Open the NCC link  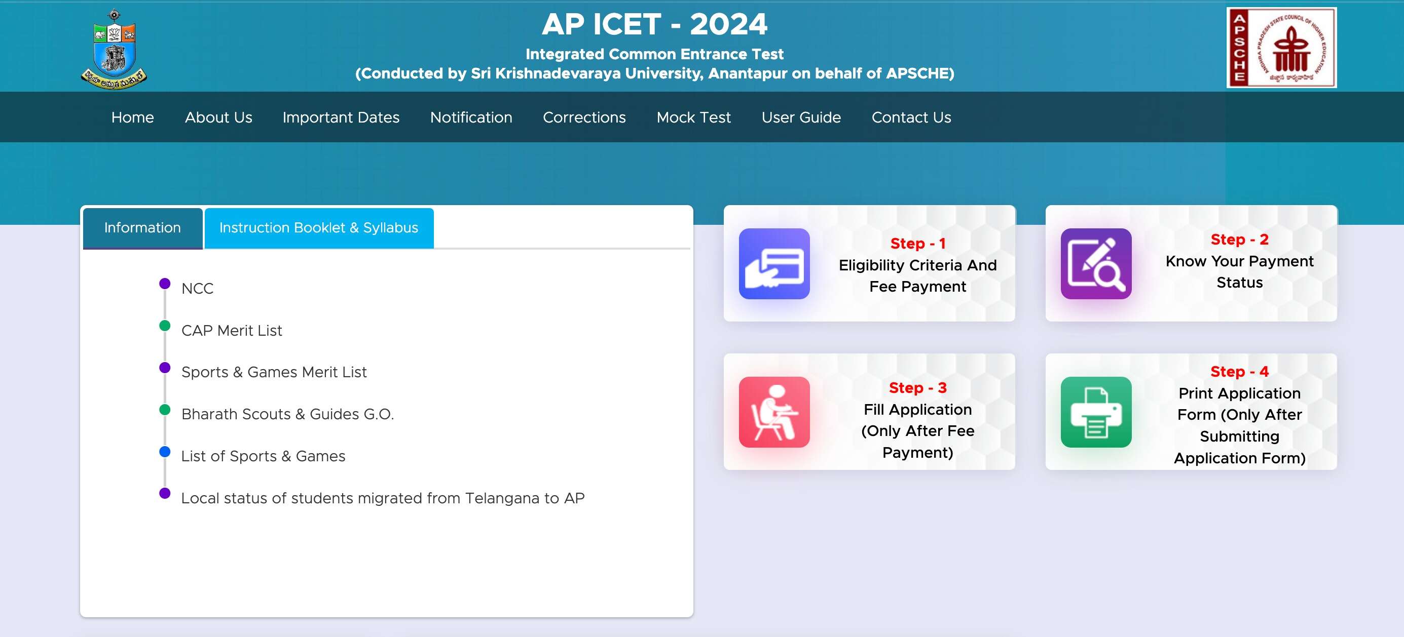197,288
